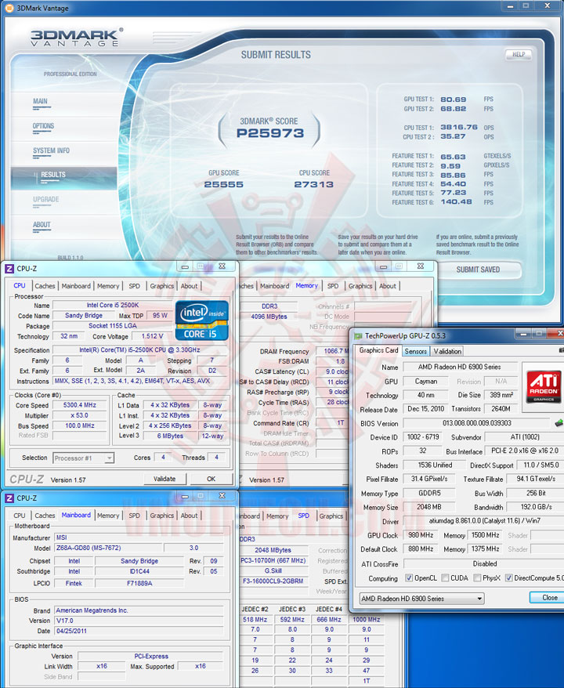
Task: Minimize the bottom-left CPU-Z Mainboard window
Action: click(x=185, y=496)
